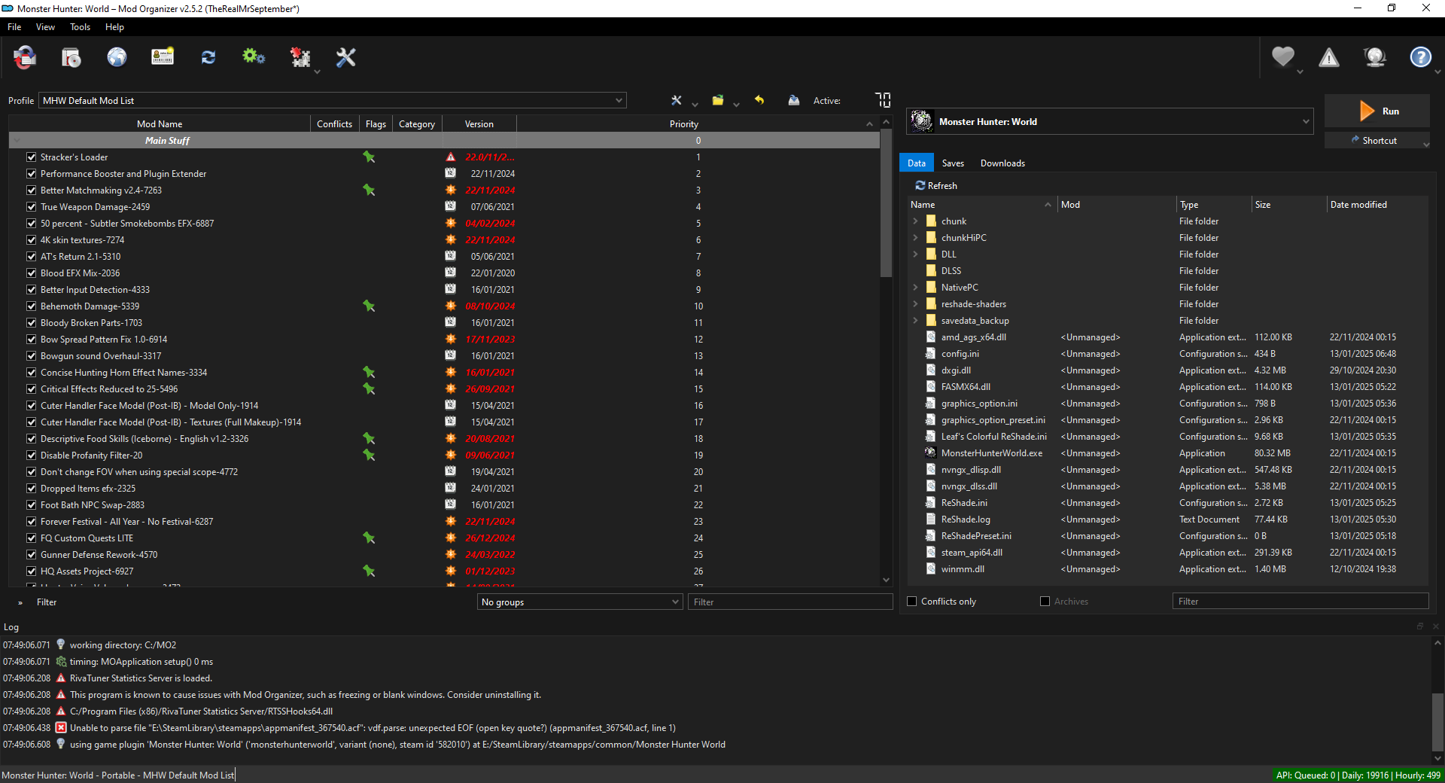Open the Executables gears icon
The image size is (1445, 783).
pyautogui.click(x=254, y=57)
